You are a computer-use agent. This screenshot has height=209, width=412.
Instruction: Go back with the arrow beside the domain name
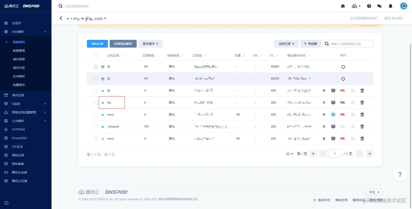point(61,18)
